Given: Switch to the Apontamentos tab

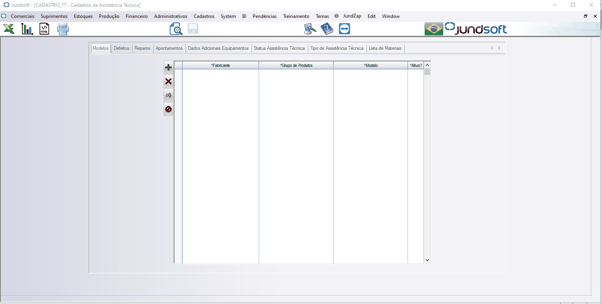Looking at the screenshot, I should click(169, 48).
